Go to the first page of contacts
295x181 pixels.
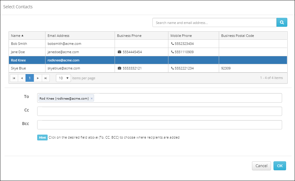(x=14, y=78)
